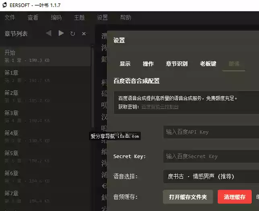Image resolution: width=259 pixels, height=211 pixels.
Task: Select 第3章 in chapter list
Action: 45,117
